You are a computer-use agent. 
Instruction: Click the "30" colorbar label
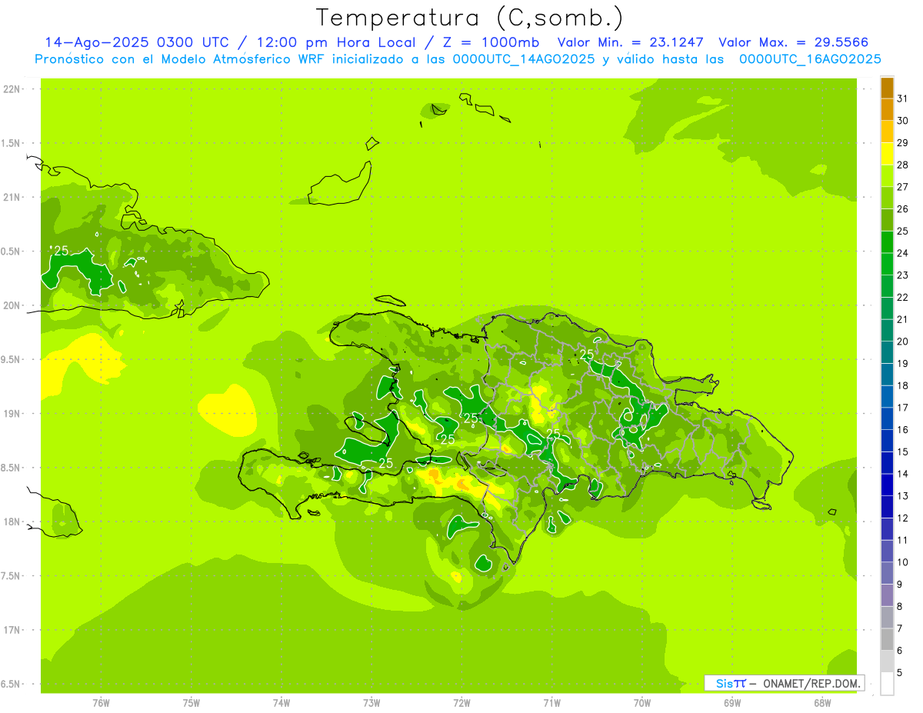[x=902, y=121]
